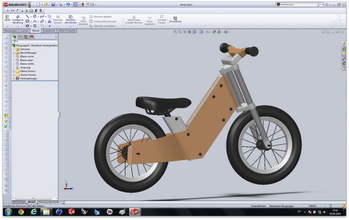The width and height of the screenshot is (349, 220).
Task: Select the Arc sketch tool
Action: click(35, 21)
